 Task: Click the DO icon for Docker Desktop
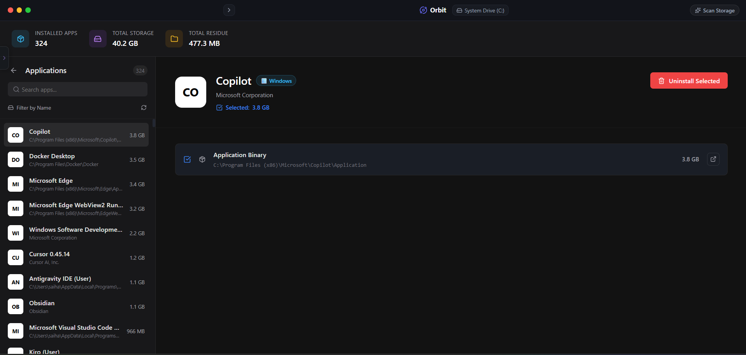pyautogui.click(x=16, y=159)
